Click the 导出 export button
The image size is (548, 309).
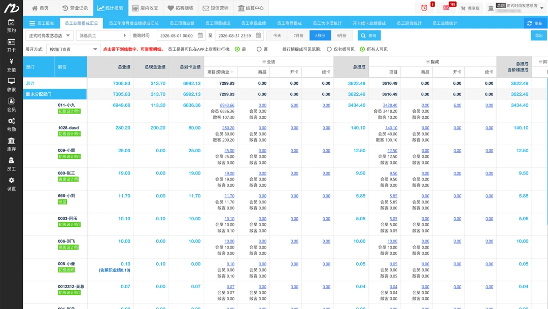[x=539, y=36]
